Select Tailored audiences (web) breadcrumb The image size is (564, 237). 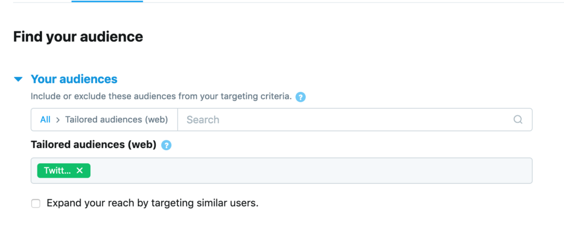point(120,119)
